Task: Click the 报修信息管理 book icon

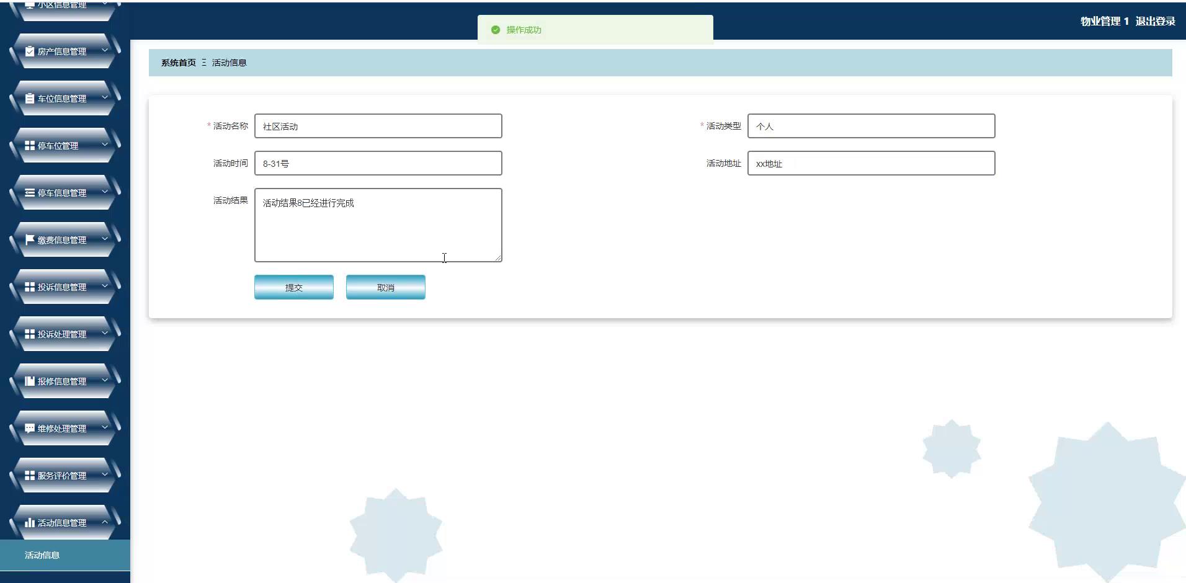Action: coord(30,381)
